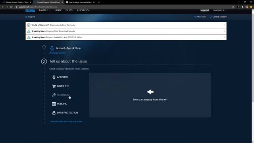
Task: Open the Support top navigation link
Action: (205, 10)
